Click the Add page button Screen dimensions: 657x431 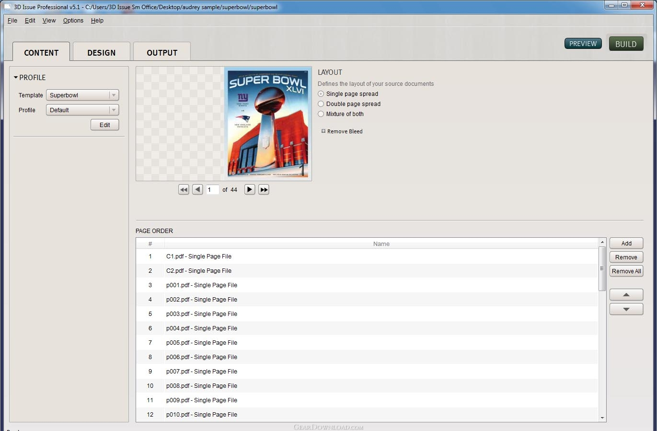626,243
